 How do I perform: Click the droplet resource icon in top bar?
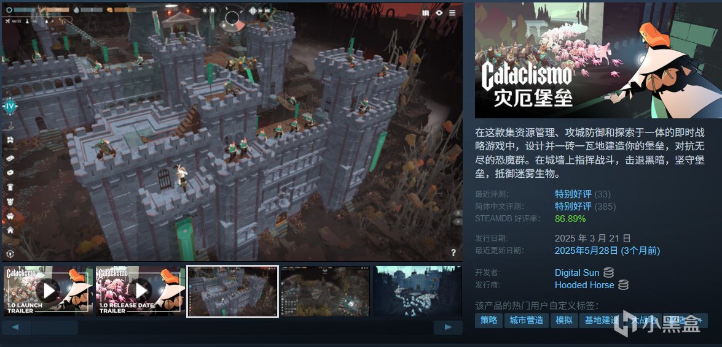tap(76, 9)
